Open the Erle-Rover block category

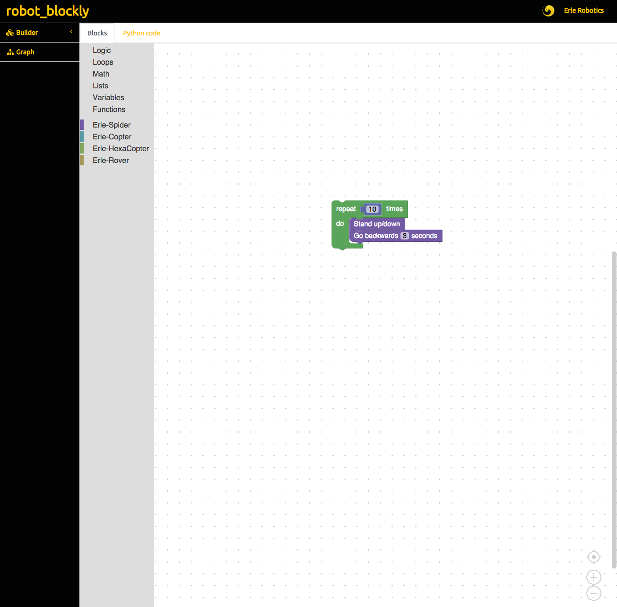tap(117, 160)
